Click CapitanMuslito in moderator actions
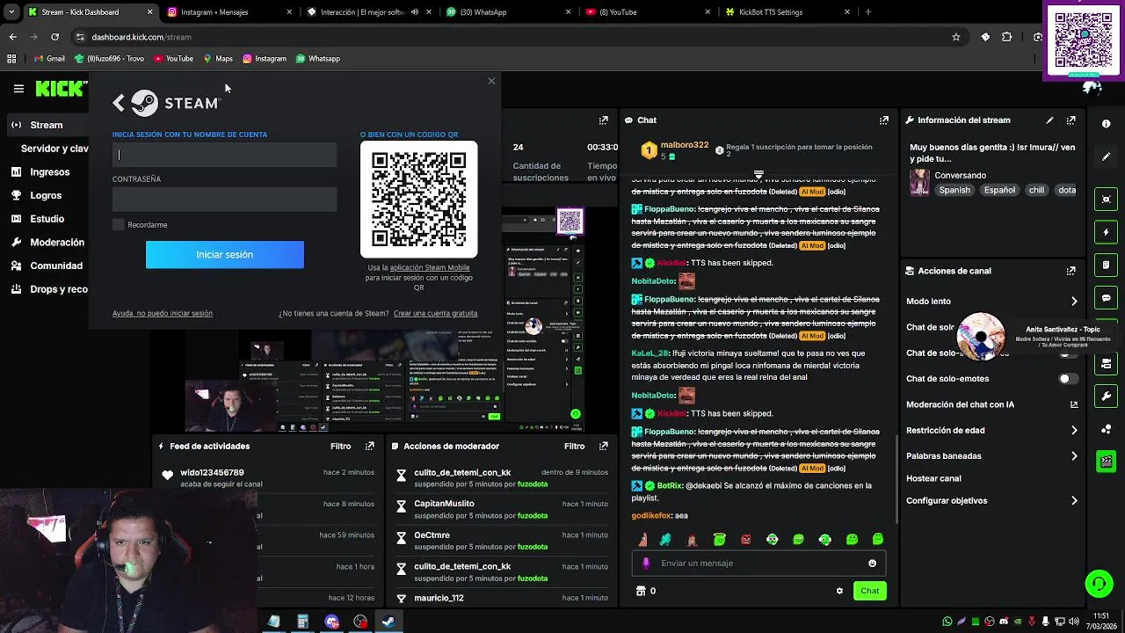 444,504
